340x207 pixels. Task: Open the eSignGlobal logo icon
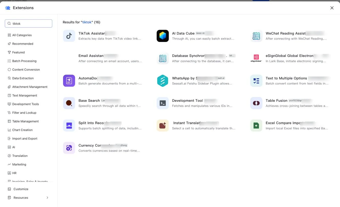256,58
